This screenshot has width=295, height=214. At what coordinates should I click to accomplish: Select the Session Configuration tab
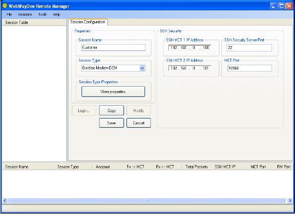(x=88, y=22)
